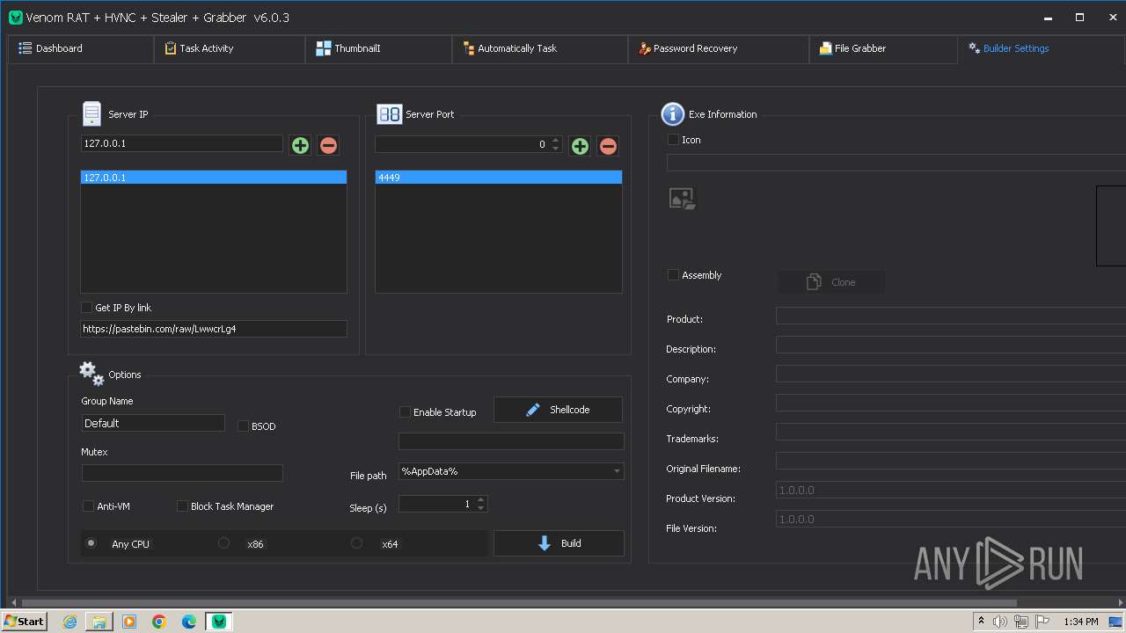This screenshot has height=633, width=1126.
Task: Focus the Product input field
Action: coord(951,316)
